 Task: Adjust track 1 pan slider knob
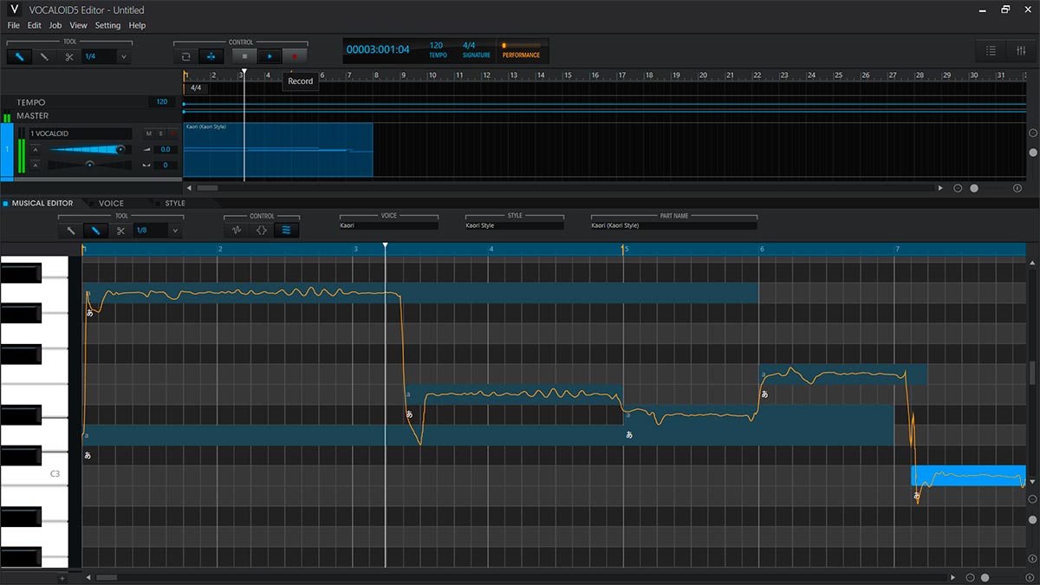pyautogui.click(x=88, y=165)
